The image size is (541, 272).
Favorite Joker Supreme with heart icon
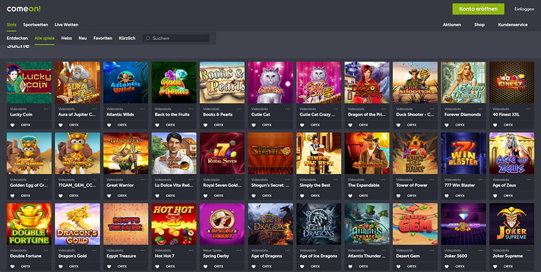point(495,266)
